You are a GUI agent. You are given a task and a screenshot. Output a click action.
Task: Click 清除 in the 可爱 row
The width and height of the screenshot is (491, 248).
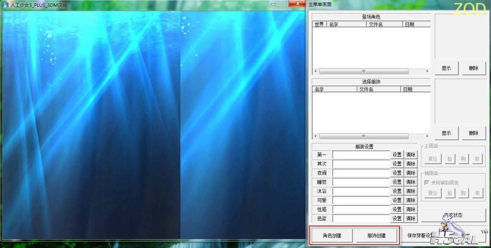[x=410, y=200]
